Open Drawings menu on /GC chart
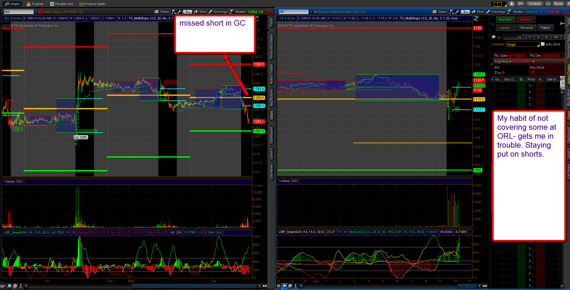This screenshot has height=290, width=570. click(218, 12)
